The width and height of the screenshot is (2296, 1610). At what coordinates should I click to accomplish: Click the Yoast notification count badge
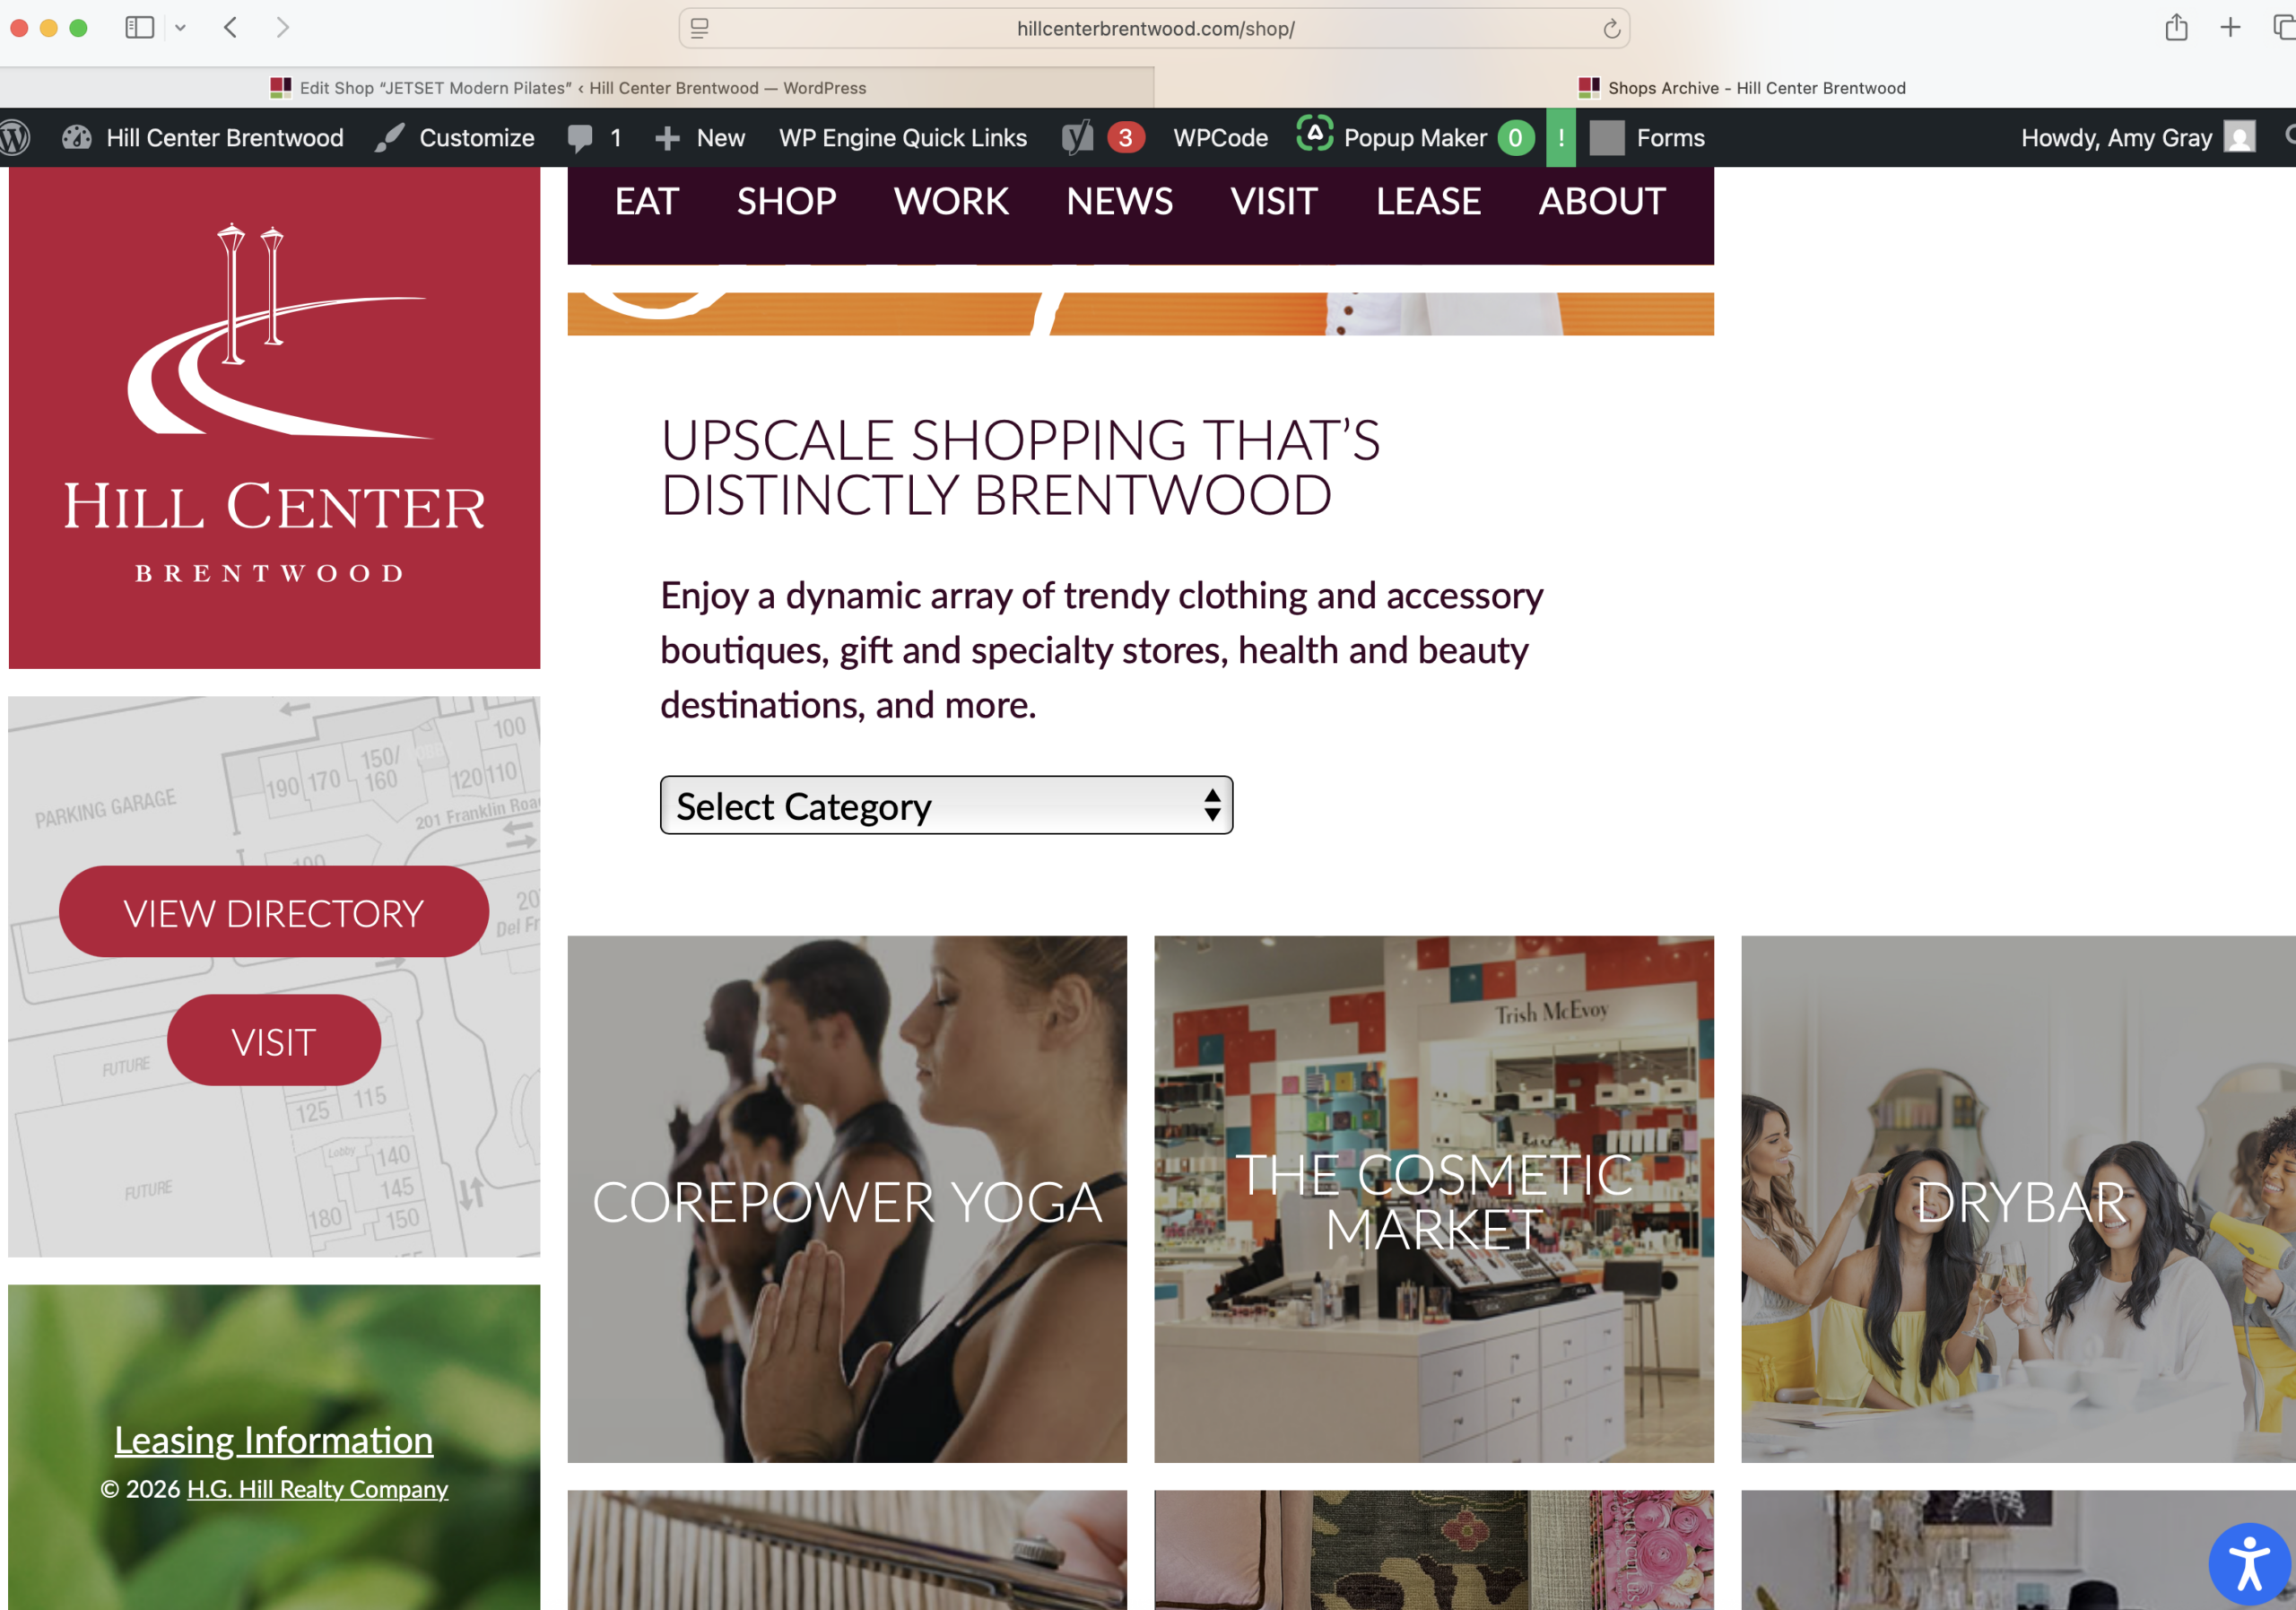tap(1125, 137)
